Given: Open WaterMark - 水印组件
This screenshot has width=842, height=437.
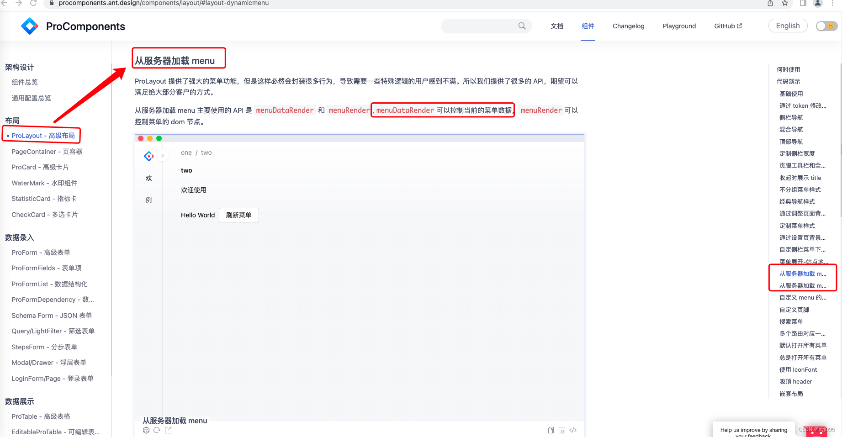Looking at the screenshot, I should coord(44,183).
